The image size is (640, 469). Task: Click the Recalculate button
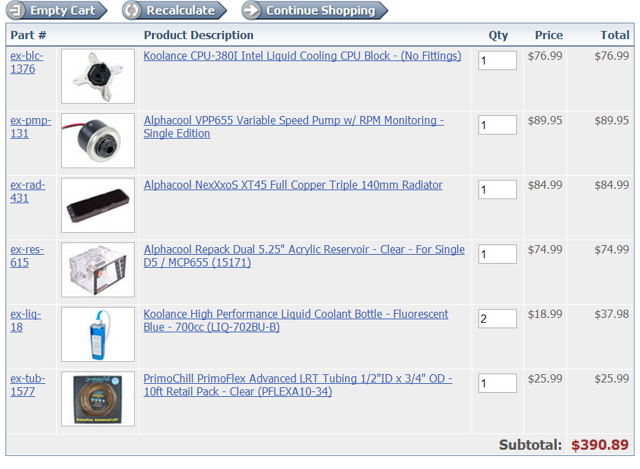(x=175, y=10)
